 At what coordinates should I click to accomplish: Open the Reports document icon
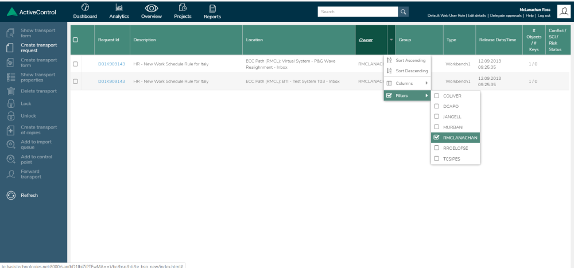212,8
